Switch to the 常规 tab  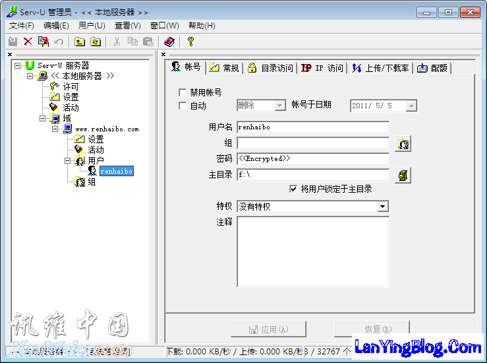[224, 68]
